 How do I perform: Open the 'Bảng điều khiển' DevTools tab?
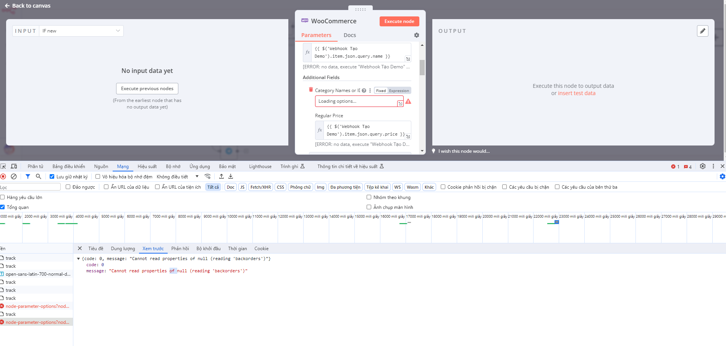(69, 166)
